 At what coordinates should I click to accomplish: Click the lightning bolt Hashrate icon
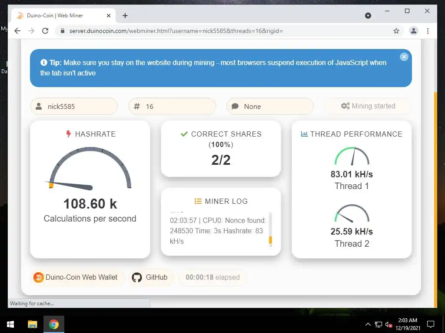(x=68, y=134)
